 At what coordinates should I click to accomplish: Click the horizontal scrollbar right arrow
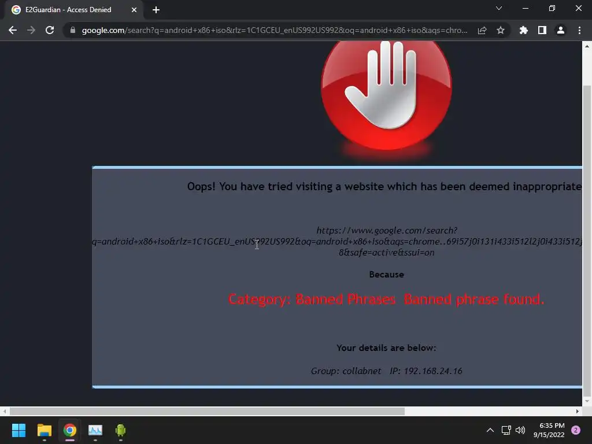coord(578,411)
